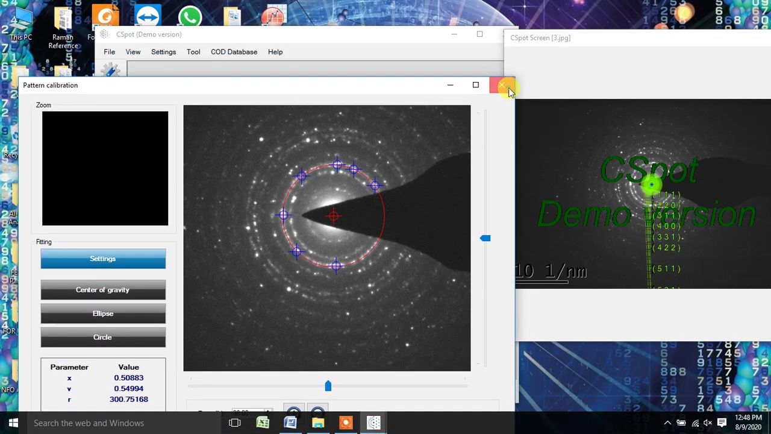Viewport: 771px width, 434px height.
Task: Minimize the Pattern calibration window
Action: [450, 85]
